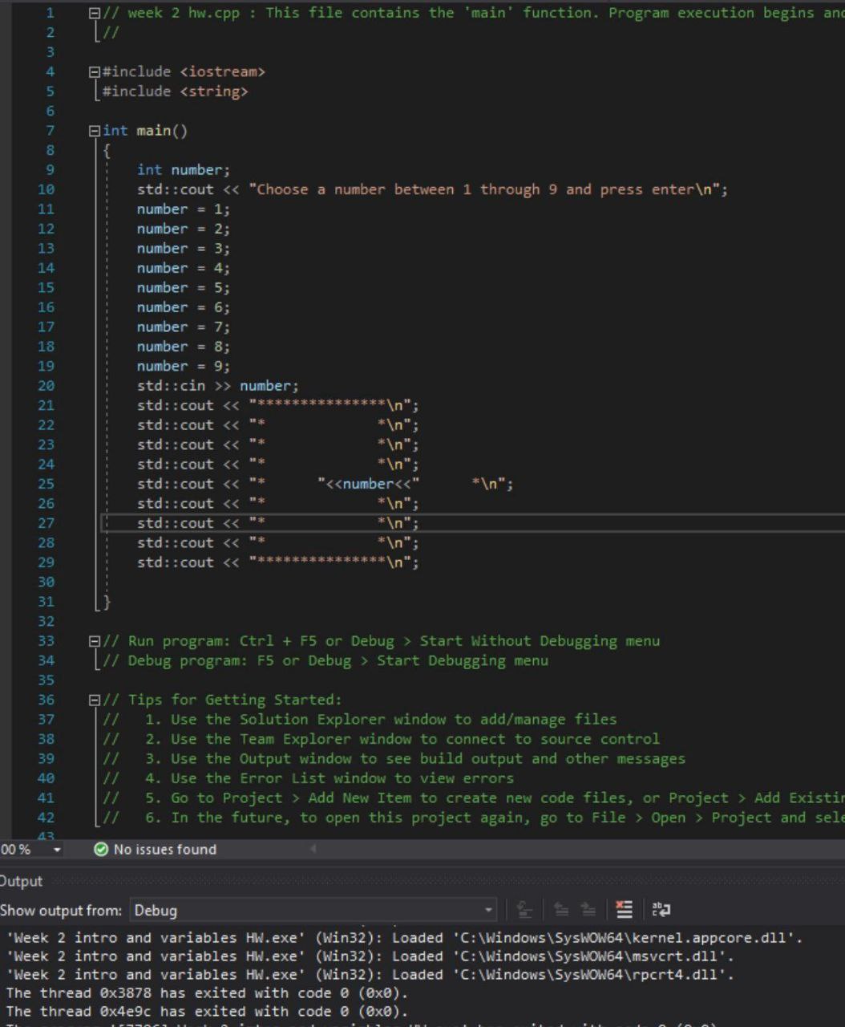Viewport: 845px width, 1027px height.
Task: Collapse the Tips for Getting Started comment
Action: (x=95, y=700)
